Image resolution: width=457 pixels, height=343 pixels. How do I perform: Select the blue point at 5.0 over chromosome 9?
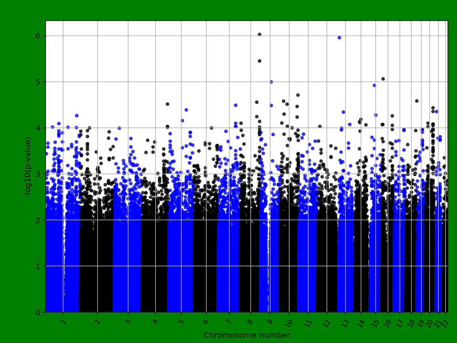(x=272, y=81)
